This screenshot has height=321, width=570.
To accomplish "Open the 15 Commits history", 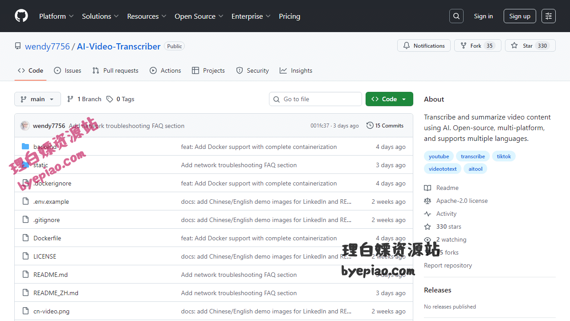I will pos(385,126).
